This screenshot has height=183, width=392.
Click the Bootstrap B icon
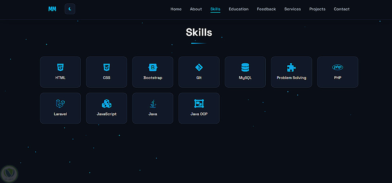[153, 67]
